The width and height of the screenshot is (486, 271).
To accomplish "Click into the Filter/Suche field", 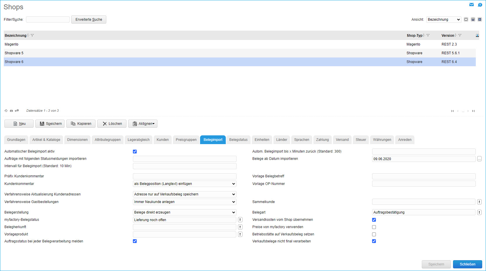I will click(x=48, y=20).
